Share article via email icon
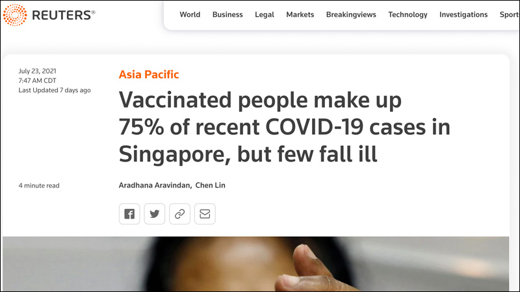The width and height of the screenshot is (520, 292). click(205, 214)
